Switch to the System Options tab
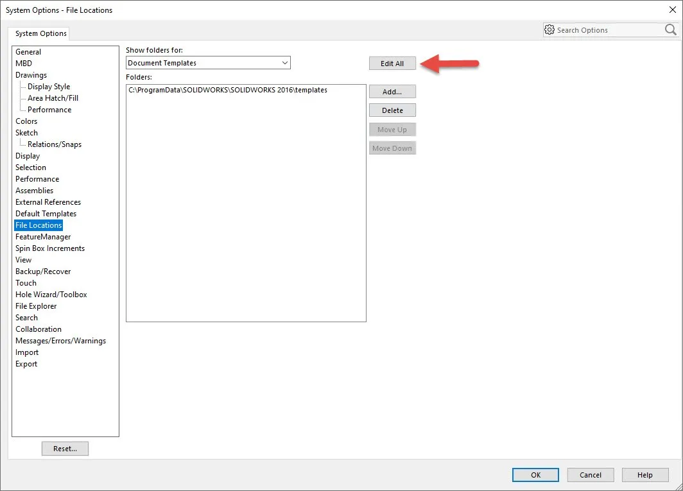The image size is (683, 491). (39, 33)
